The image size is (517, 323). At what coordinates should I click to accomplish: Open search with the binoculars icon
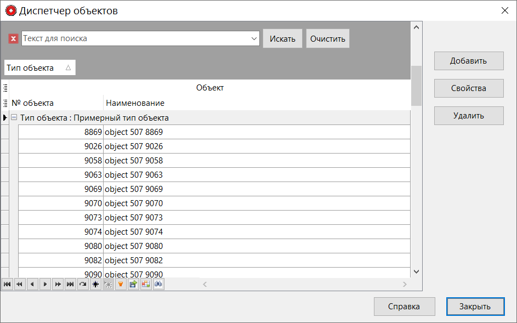158,284
